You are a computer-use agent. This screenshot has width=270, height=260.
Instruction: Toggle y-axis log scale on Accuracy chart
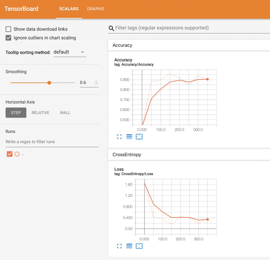tap(129, 137)
